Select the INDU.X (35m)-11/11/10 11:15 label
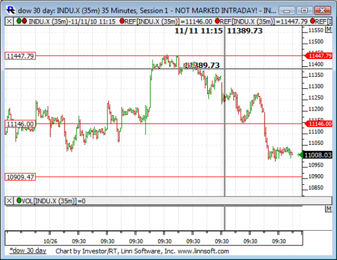The width and height of the screenshot is (337, 260). [72, 21]
